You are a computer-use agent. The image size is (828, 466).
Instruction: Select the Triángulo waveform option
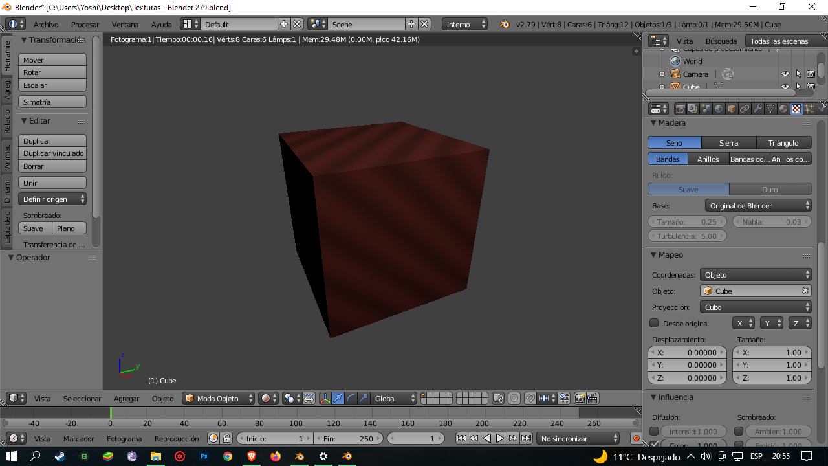point(783,143)
